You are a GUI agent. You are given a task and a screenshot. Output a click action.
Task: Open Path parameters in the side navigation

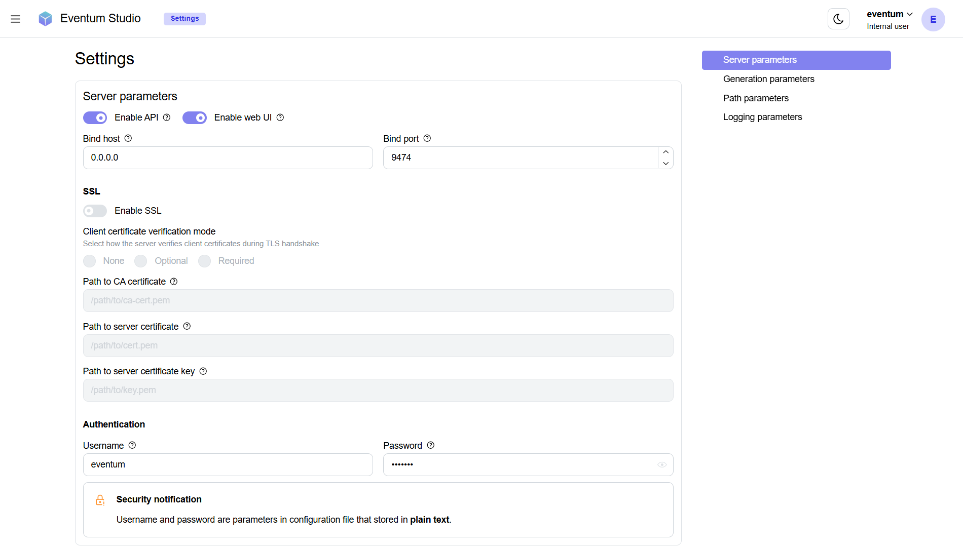click(756, 98)
